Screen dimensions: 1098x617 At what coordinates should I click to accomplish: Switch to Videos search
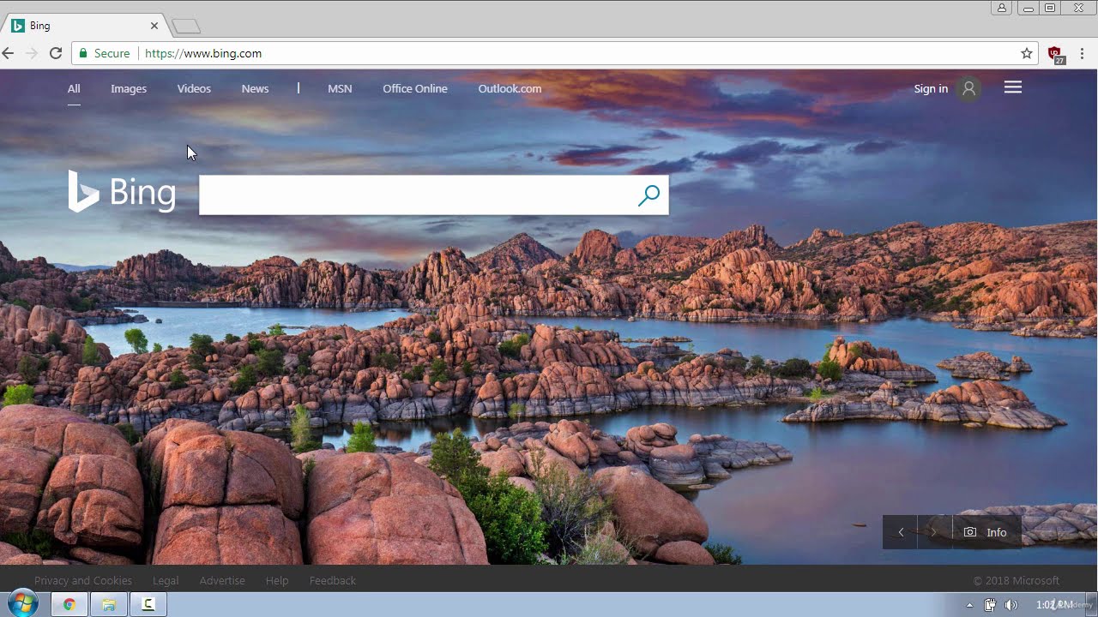coord(194,88)
